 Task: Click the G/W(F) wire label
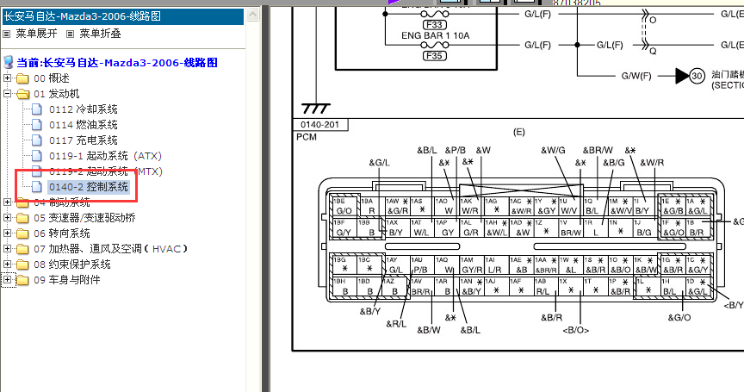pos(636,76)
